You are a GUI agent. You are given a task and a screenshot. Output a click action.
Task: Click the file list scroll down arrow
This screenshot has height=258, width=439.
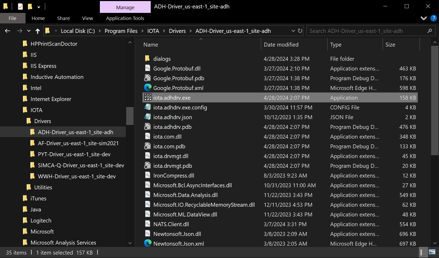coord(435,243)
